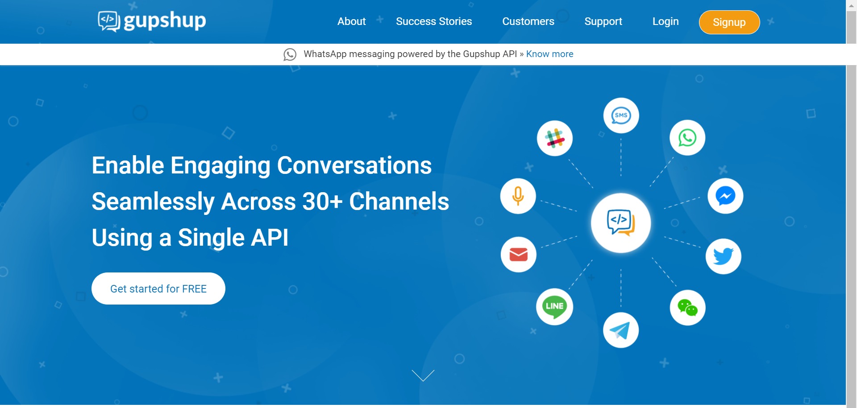Click the Gupshup logo

[x=152, y=21]
